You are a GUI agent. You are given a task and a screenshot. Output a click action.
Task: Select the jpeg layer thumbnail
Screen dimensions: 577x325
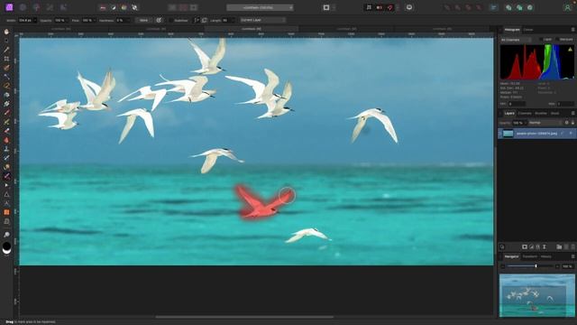508,134
